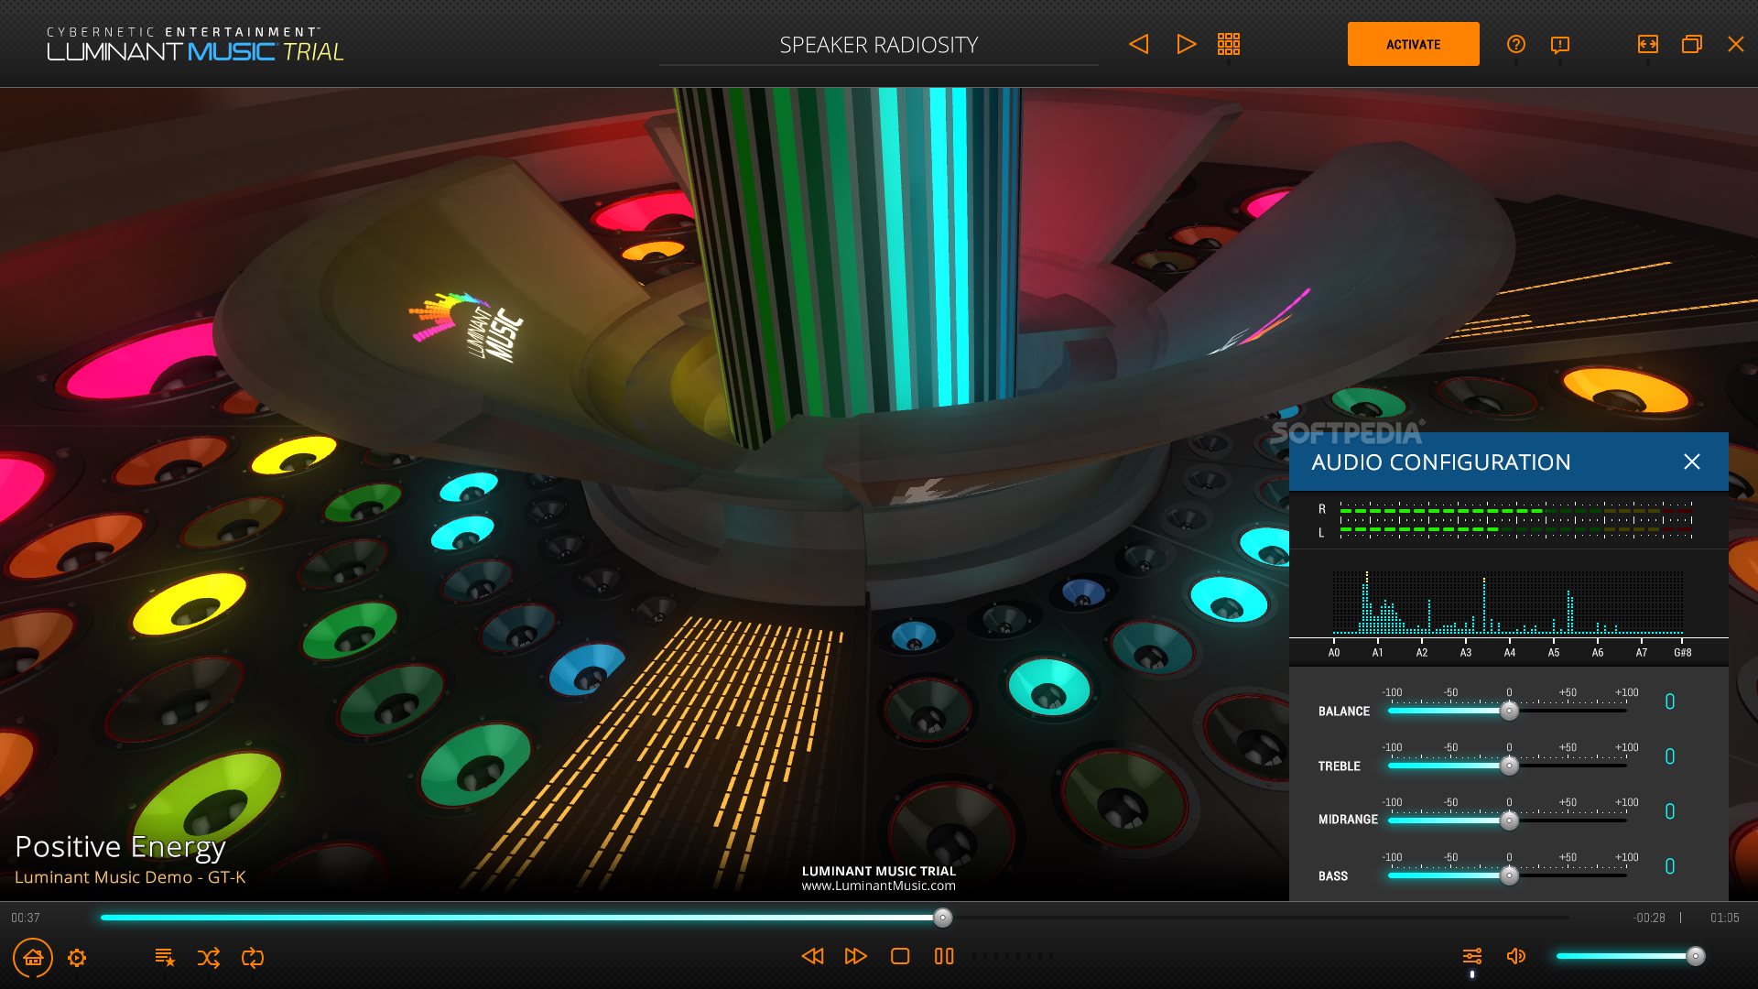Go to previous visualization scene arrow
Screen dimensions: 1758x989
[1139, 44]
